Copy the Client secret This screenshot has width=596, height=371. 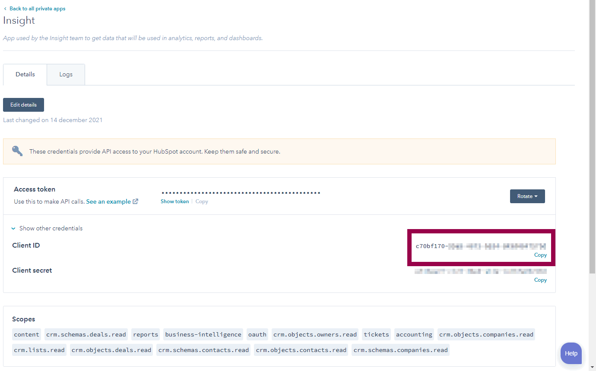tap(540, 280)
